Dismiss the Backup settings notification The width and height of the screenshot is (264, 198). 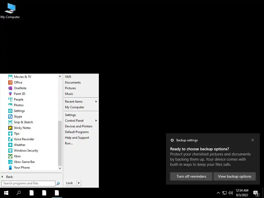(x=253, y=140)
